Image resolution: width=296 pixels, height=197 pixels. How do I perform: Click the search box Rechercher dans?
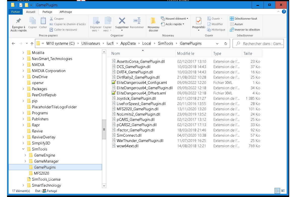[258, 43]
